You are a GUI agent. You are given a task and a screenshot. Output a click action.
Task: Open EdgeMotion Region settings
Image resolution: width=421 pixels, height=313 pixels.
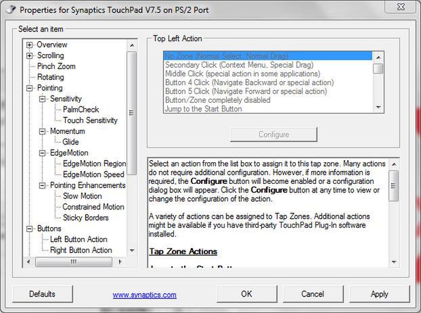coord(94,164)
